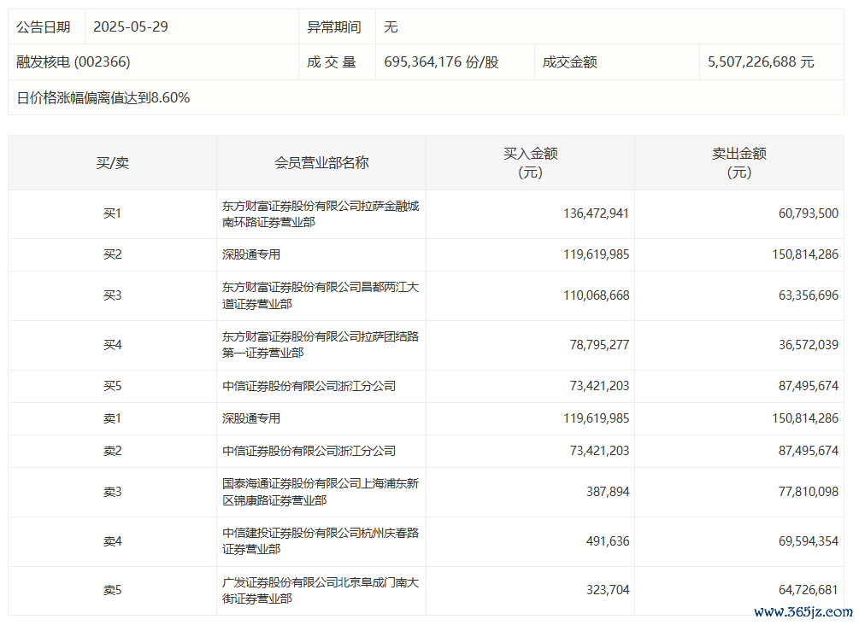Click 广发证券 北京阜成门南大街 branch name
This screenshot has width=859, height=625.
coord(321,591)
